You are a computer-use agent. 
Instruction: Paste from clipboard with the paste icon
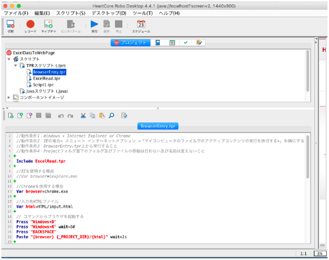tap(102, 115)
